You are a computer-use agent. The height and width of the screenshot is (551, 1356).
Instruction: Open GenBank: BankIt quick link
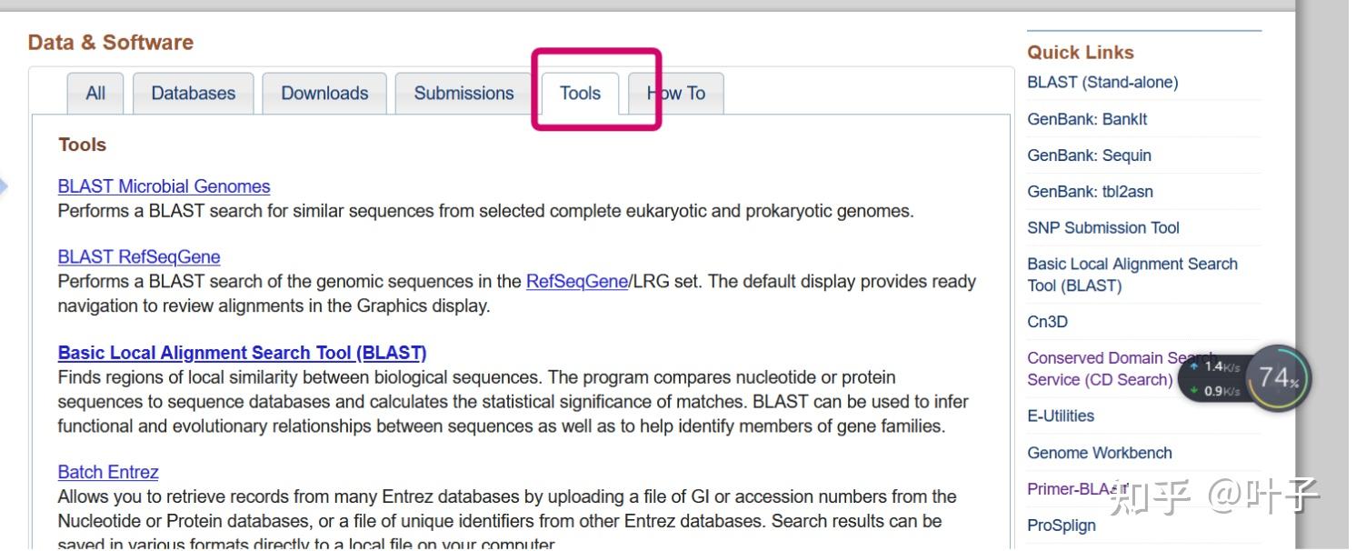[x=1087, y=119]
